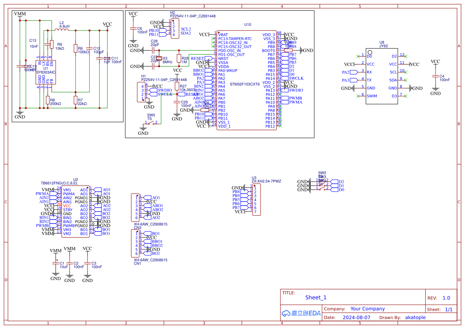Click the Your Company field
The height and width of the screenshot is (329, 465).
coord(368,309)
